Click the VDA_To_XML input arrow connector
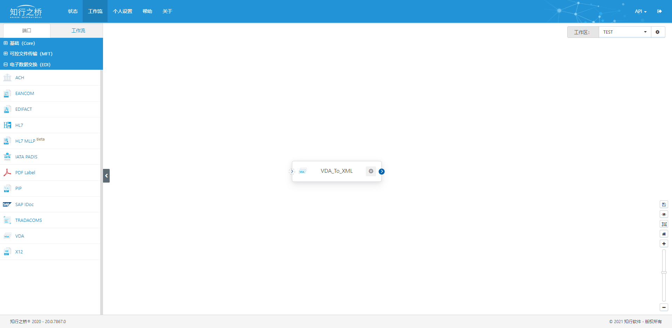Image resolution: width=672 pixels, height=328 pixels. [x=292, y=171]
